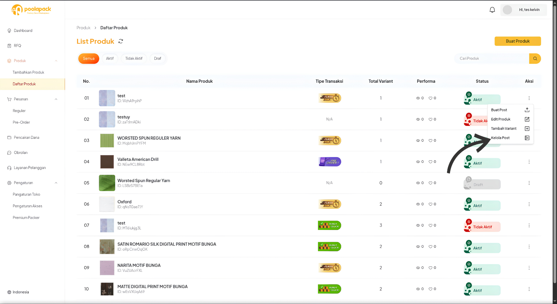The width and height of the screenshot is (557, 304).
Task: Open the notifications bell
Action: click(x=492, y=10)
